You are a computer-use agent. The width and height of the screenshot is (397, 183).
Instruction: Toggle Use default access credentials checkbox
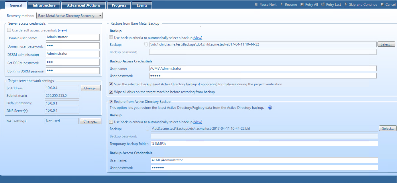pos(9,30)
